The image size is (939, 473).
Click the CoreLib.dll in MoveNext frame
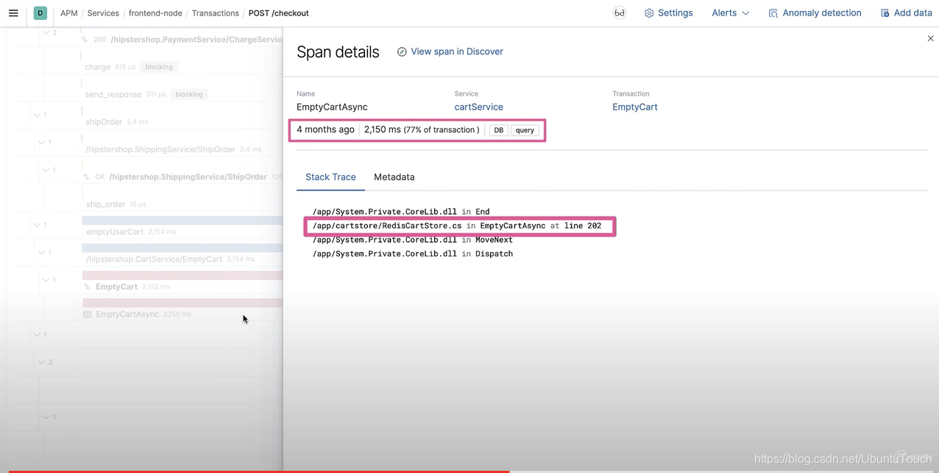413,240
